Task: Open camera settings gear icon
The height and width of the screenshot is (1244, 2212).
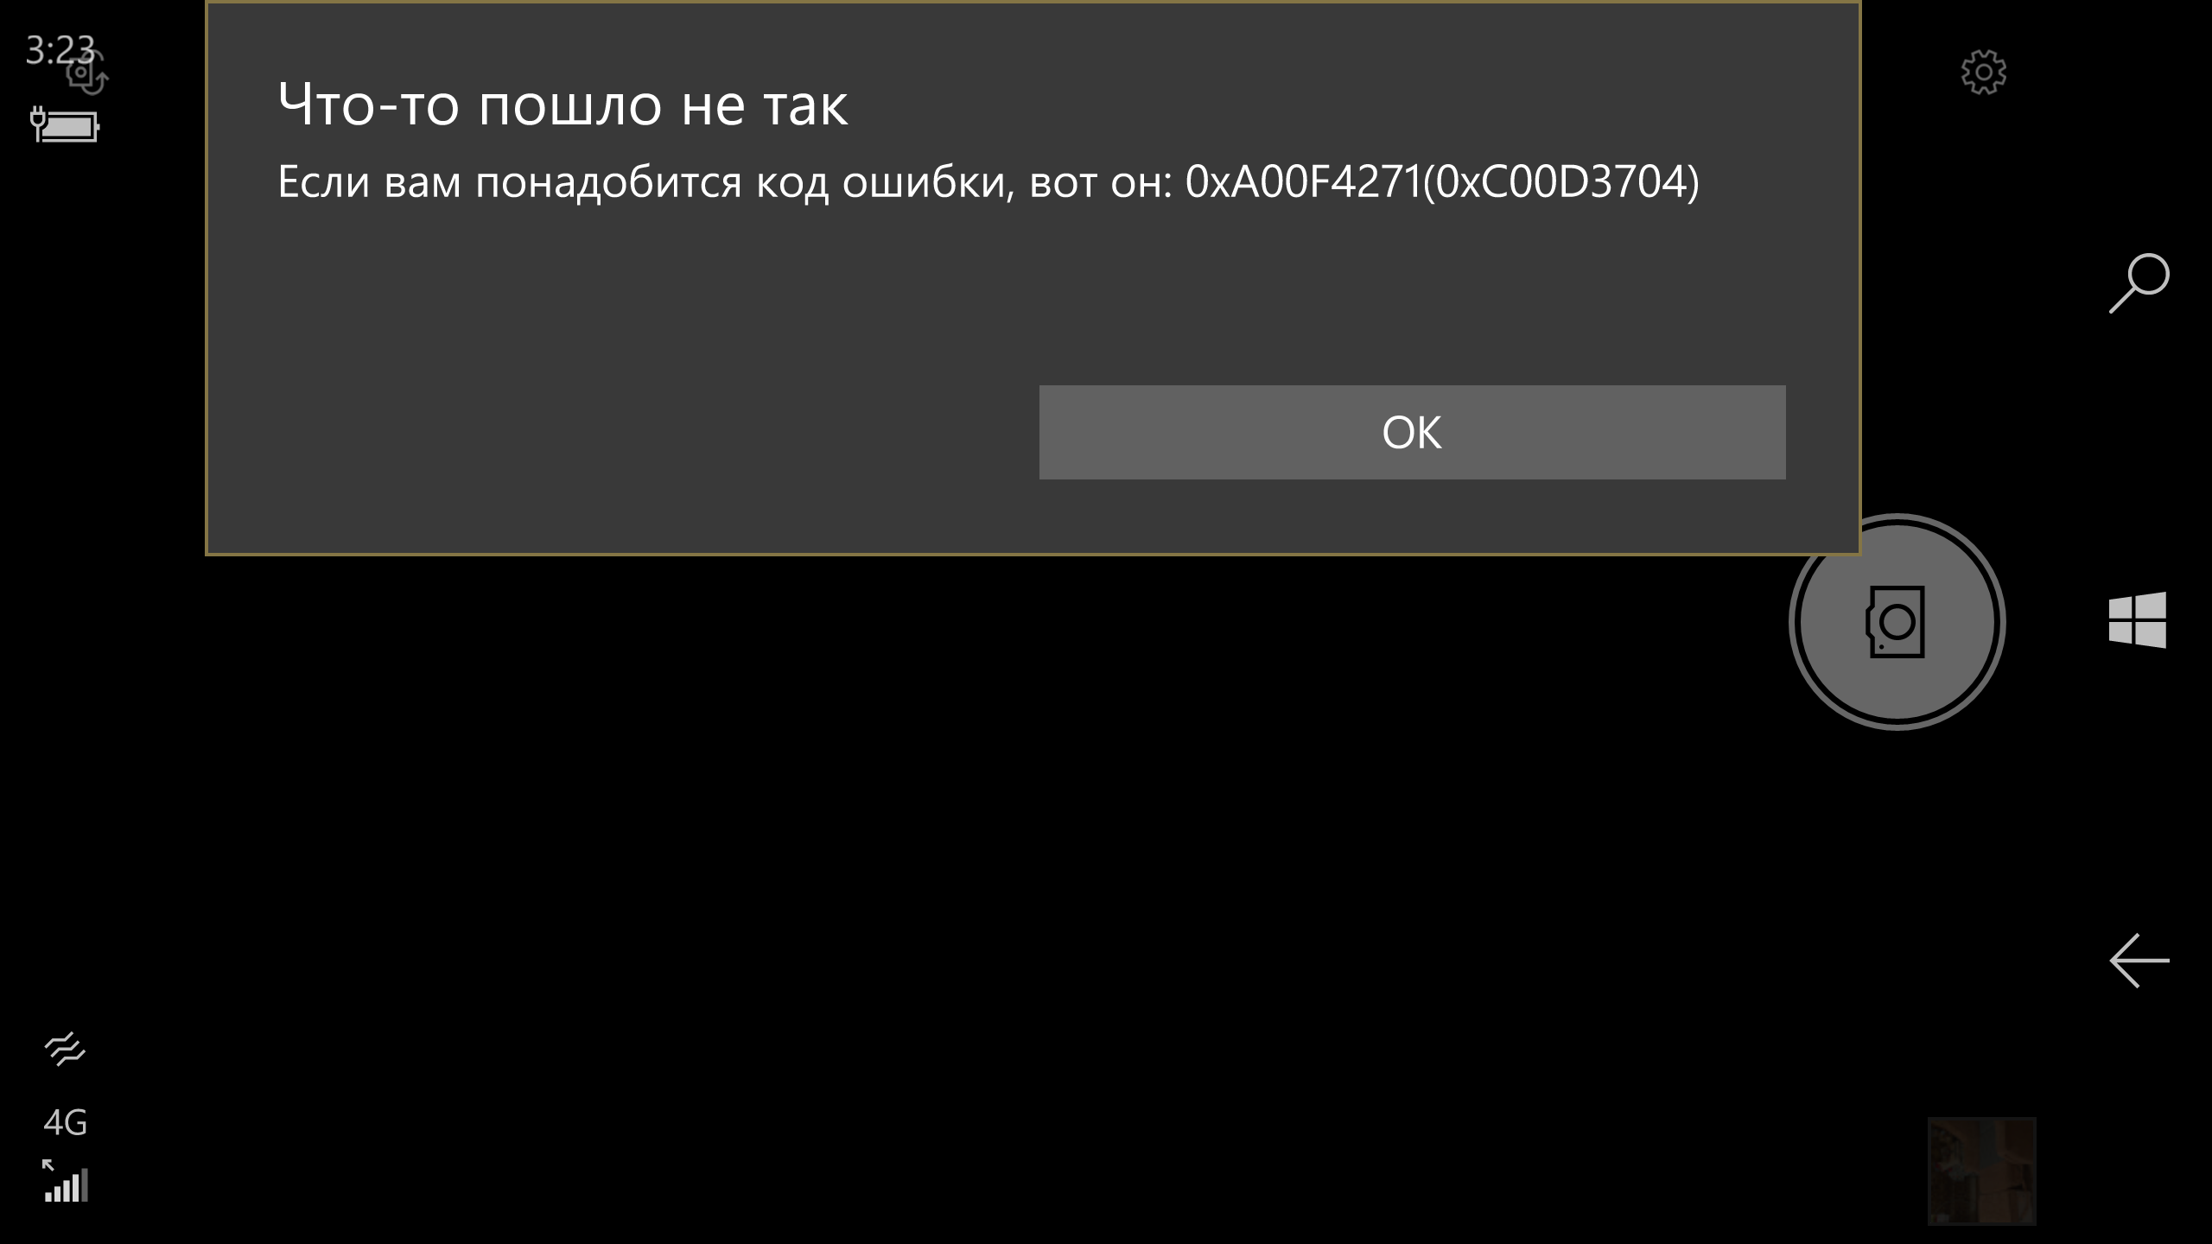Action: 1984,73
